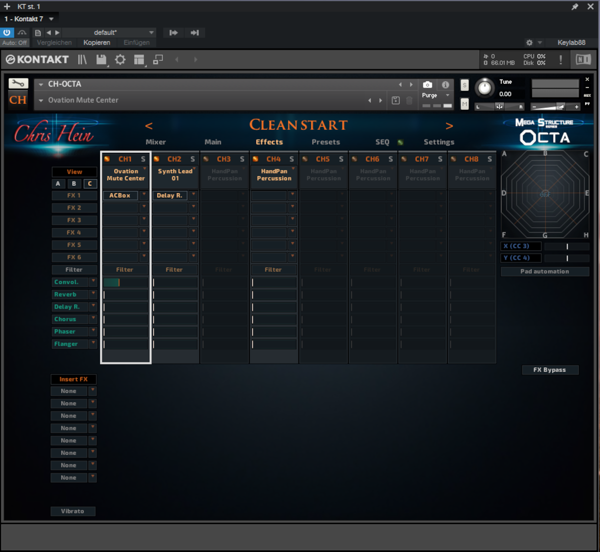This screenshot has height=552, width=600.
Task: Click the Kontakt save floppy-disk icon
Action: pos(101,60)
